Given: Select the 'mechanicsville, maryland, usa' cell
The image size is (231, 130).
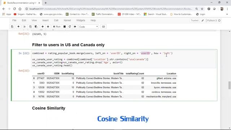Looking at the screenshot, I should coord(161,96).
